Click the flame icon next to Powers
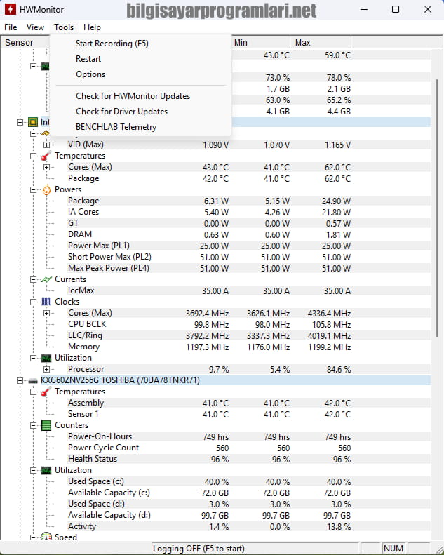Image resolution: width=444 pixels, height=555 pixels. 46,189
